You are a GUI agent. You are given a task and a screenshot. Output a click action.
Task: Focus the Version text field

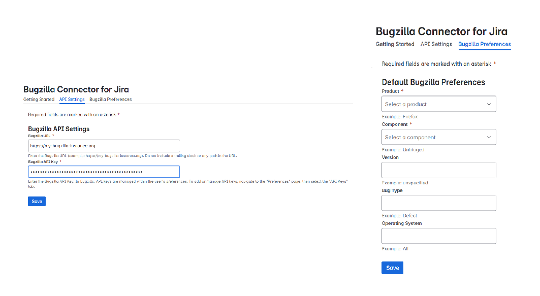pyautogui.click(x=439, y=170)
